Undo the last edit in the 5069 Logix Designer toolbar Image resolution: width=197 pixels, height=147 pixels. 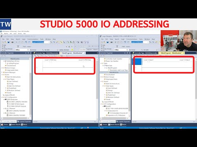pos(26,42)
